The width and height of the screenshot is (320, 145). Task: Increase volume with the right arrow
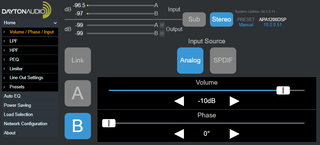coord(234,101)
